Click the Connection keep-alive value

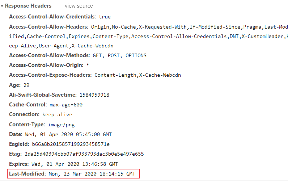pyautogui.click(x=57, y=114)
